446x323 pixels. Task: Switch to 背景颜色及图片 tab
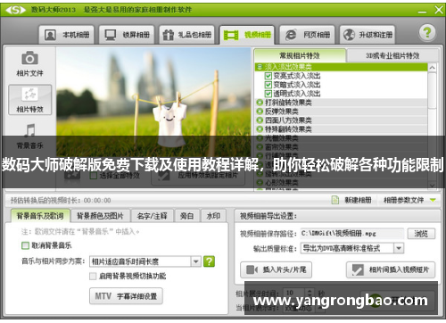pos(100,216)
